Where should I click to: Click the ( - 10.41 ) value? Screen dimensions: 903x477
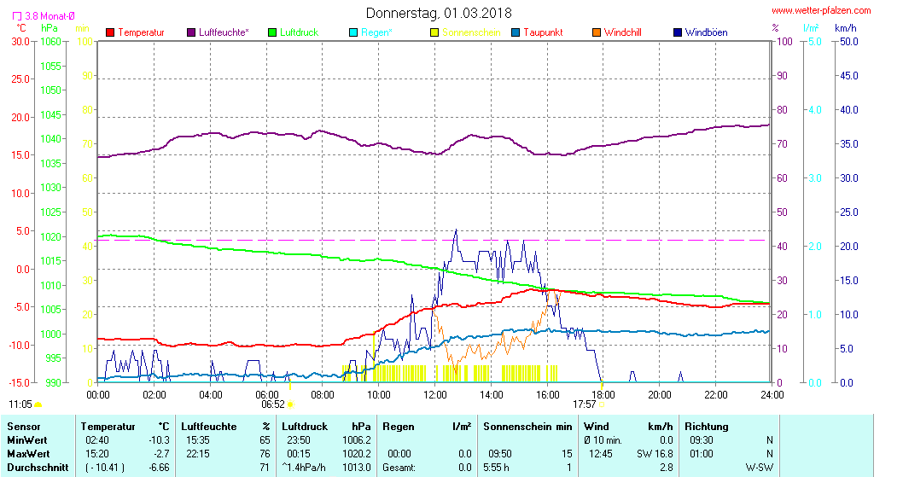pyautogui.click(x=105, y=468)
